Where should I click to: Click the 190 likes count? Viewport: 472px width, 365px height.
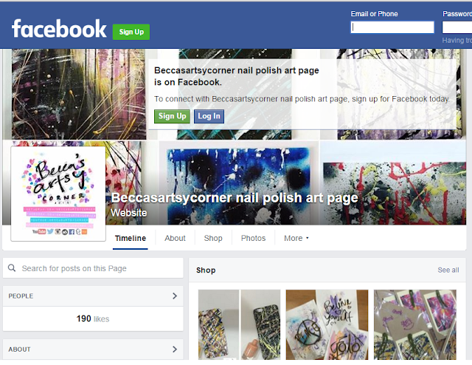(93, 318)
